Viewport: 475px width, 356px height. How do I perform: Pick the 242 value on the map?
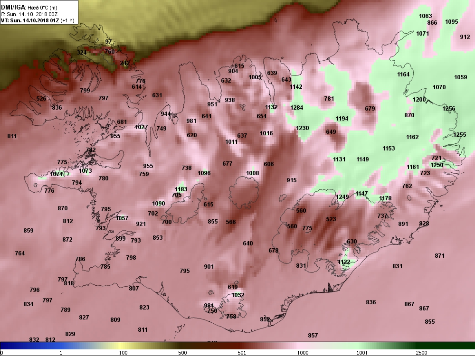click(125, 63)
